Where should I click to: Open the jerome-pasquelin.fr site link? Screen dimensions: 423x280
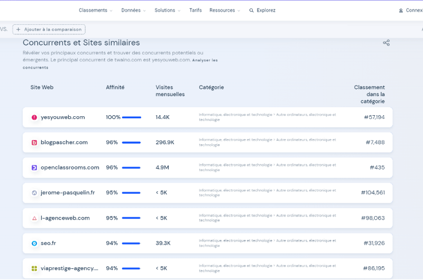tap(68, 192)
